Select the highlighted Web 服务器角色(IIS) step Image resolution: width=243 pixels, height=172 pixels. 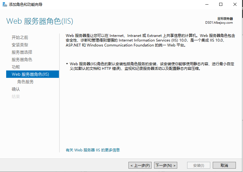click(30, 74)
